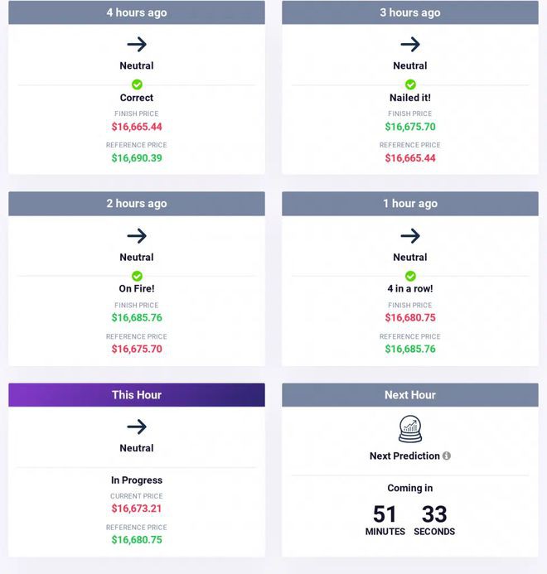The image size is (547, 574).
Task: Click the green checkmark above Correct
Action: [137, 84]
